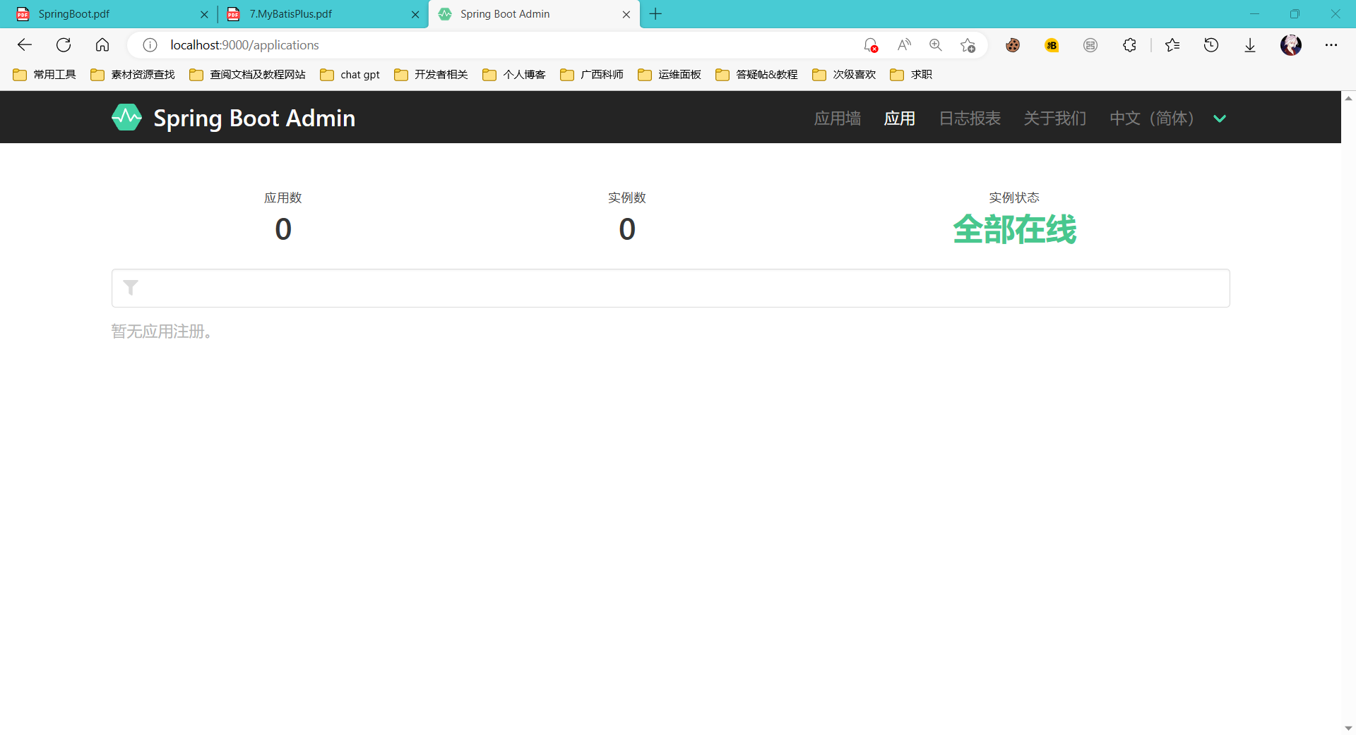The height and width of the screenshot is (735, 1356).
Task: Click the 应用数 count label
Action: pos(283,198)
